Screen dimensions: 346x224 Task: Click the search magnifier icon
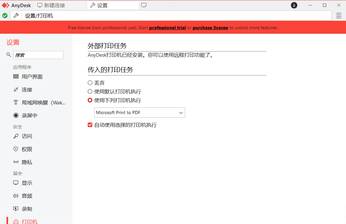click(x=8, y=55)
